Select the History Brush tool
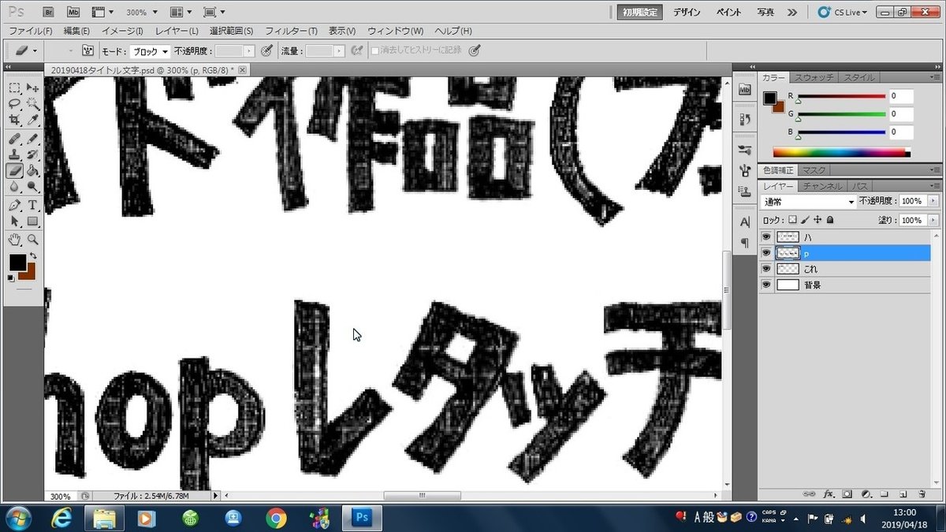 coord(32,154)
